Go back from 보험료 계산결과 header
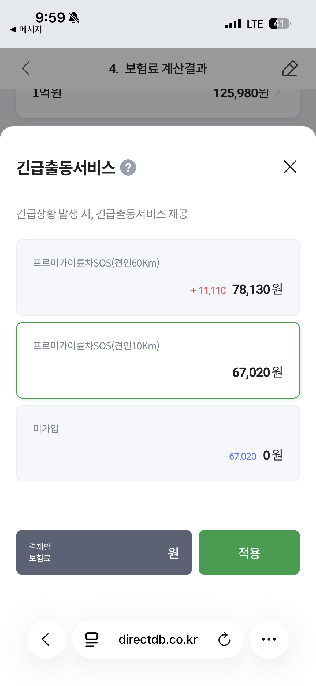316x686 pixels. click(26, 68)
